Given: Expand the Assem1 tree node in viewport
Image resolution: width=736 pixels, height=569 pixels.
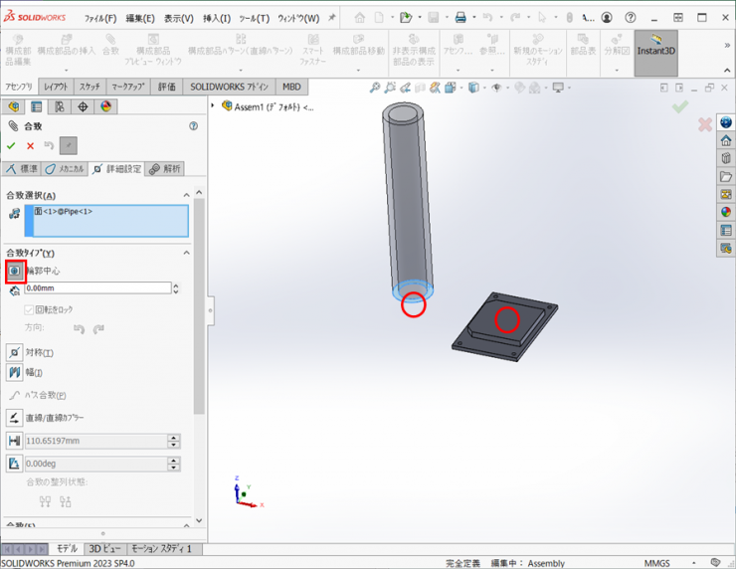Looking at the screenshot, I should (213, 105).
